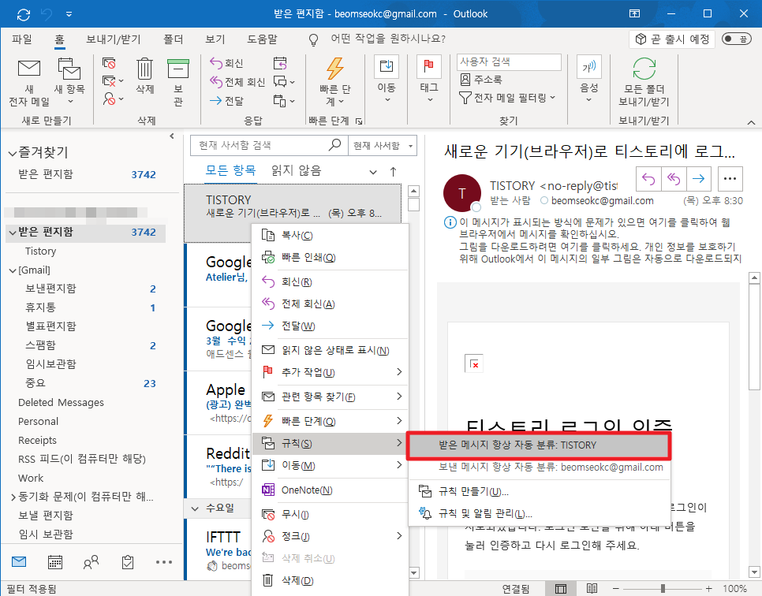Image resolution: width=762 pixels, height=596 pixels.
Task: Click the Search People (사용자 검색) field
Action: (x=509, y=61)
